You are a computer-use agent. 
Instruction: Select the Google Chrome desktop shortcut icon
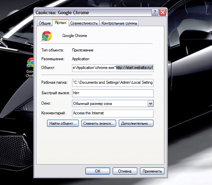[30, 62]
